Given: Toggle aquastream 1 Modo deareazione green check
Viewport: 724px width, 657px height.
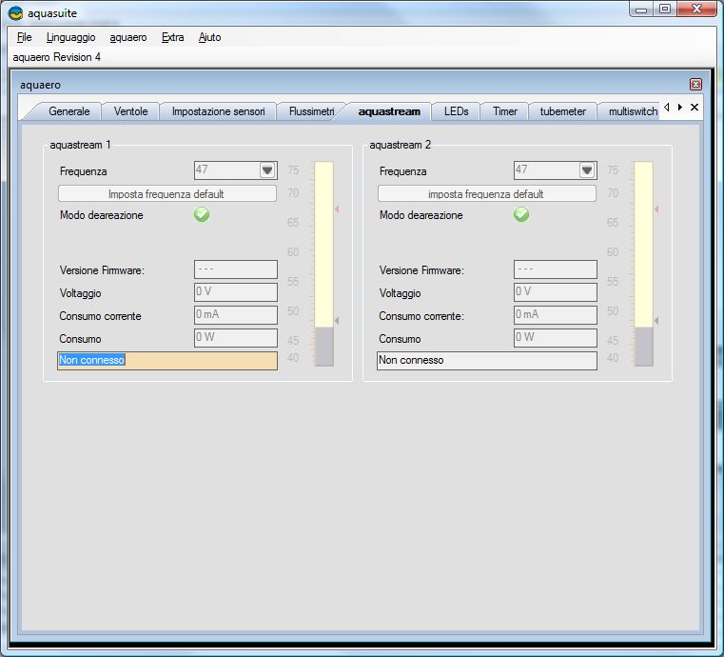Looking at the screenshot, I should click(x=202, y=214).
